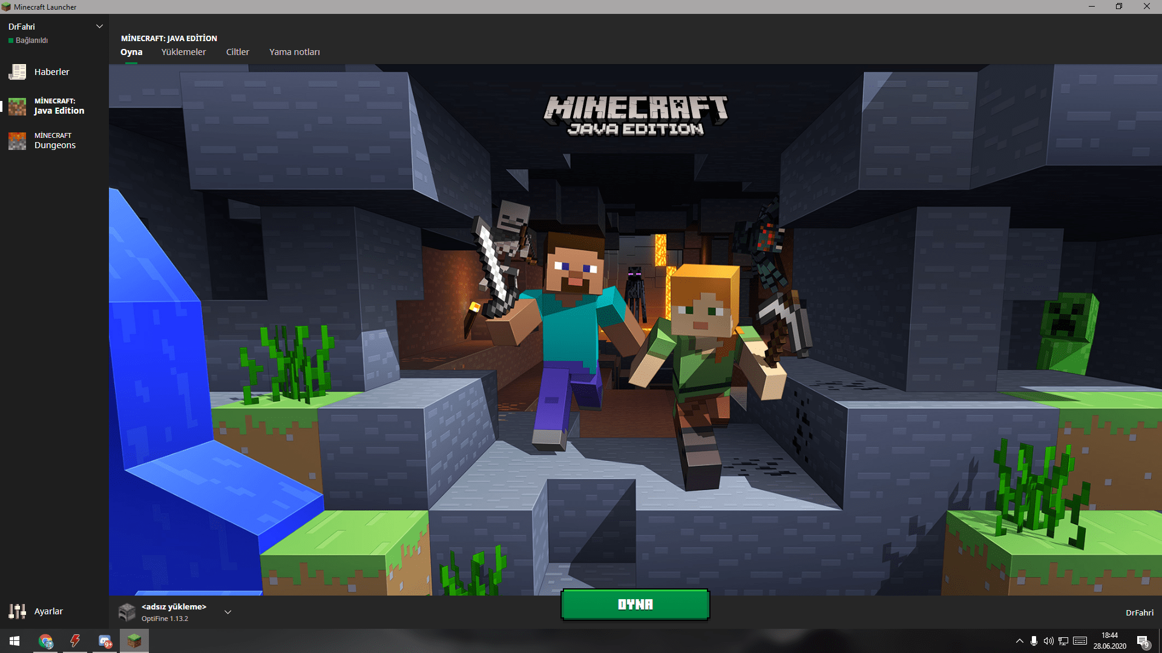
Task: Open Chrome from the taskbar
Action: [45, 641]
